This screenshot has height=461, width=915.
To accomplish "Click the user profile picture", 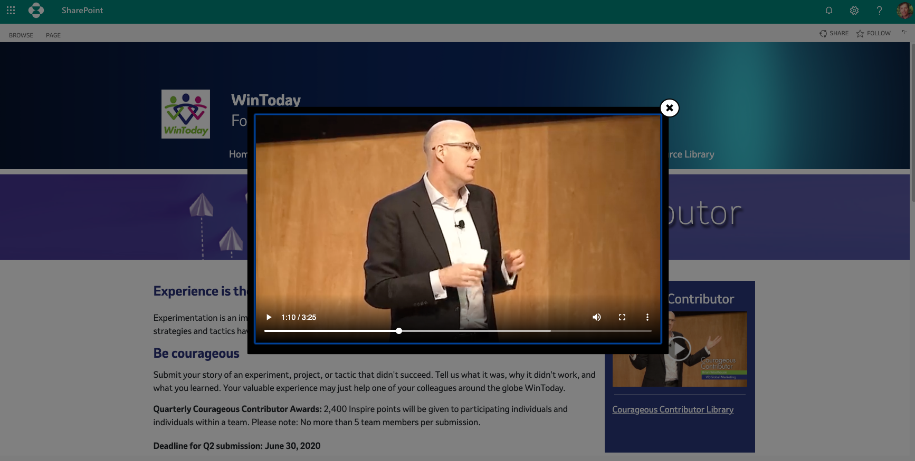I will [904, 11].
